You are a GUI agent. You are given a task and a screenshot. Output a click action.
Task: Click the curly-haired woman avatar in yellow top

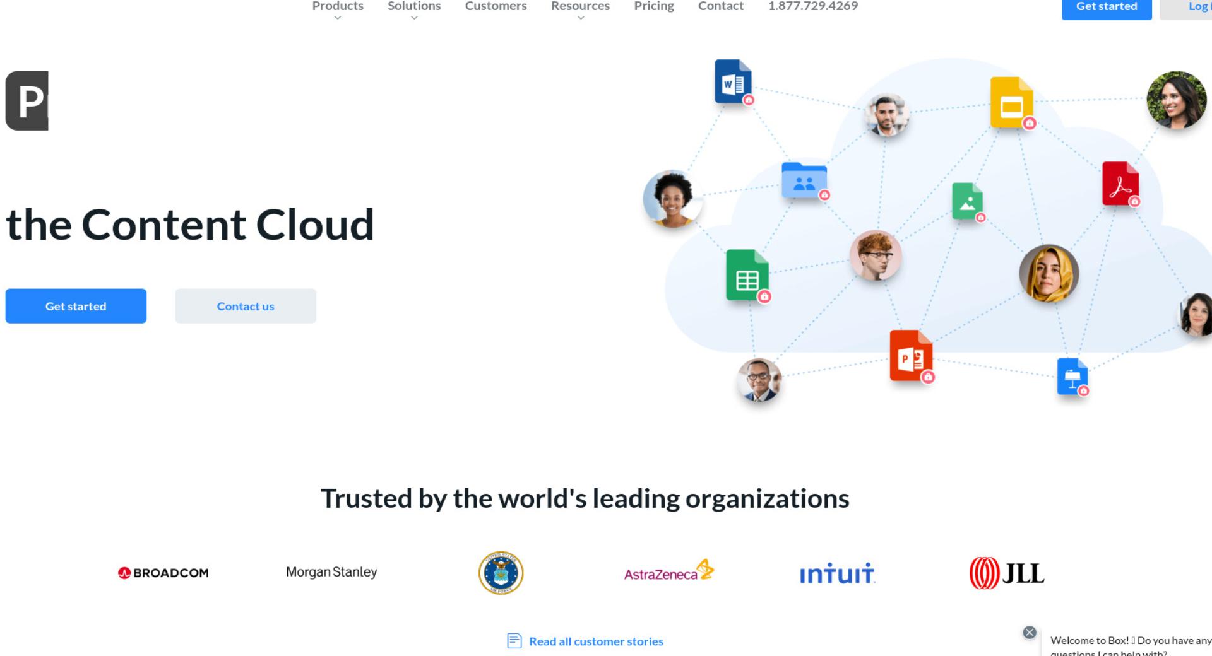coord(672,199)
